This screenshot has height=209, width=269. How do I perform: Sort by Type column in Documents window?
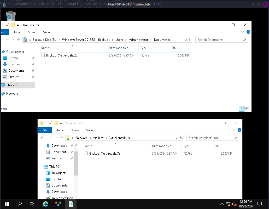(x=143, y=48)
